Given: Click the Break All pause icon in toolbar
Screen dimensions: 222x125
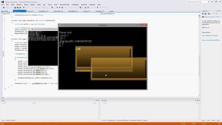Looking at the screenshot, I should 57,8.
